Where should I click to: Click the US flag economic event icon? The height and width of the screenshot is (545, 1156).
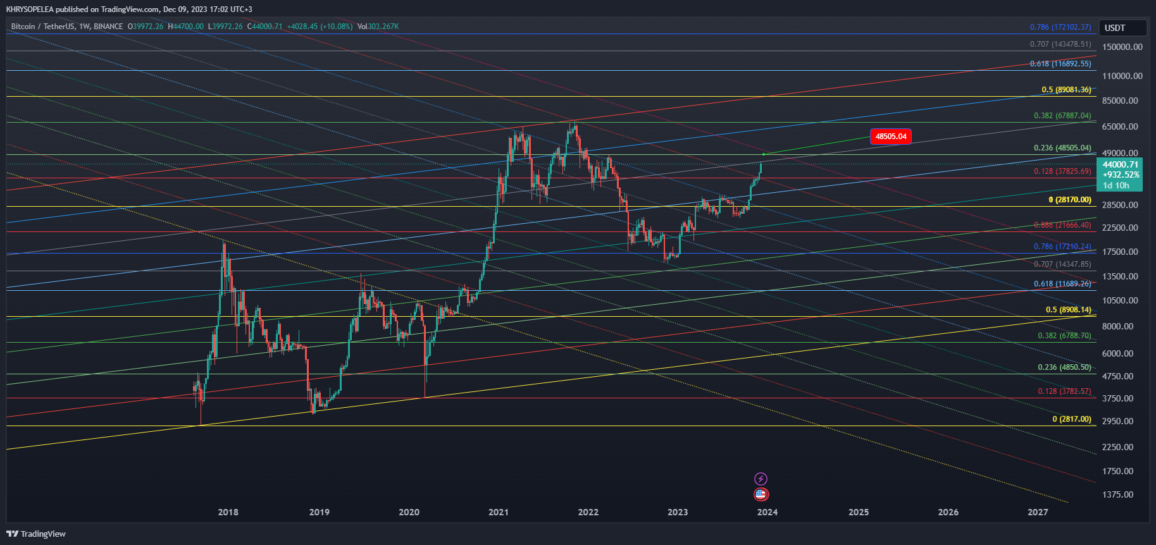tap(761, 494)
